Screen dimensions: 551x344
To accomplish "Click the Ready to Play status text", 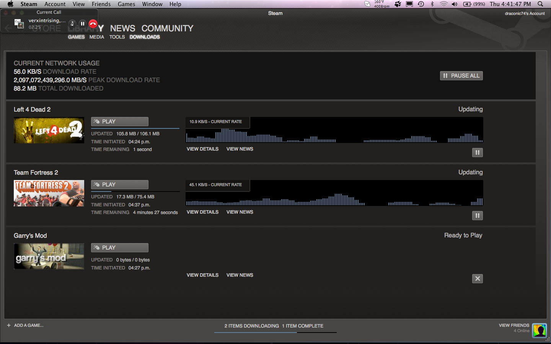I will 463,235.
